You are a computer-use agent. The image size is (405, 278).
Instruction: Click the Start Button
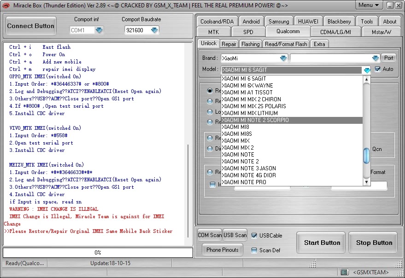tap(322, 243)
